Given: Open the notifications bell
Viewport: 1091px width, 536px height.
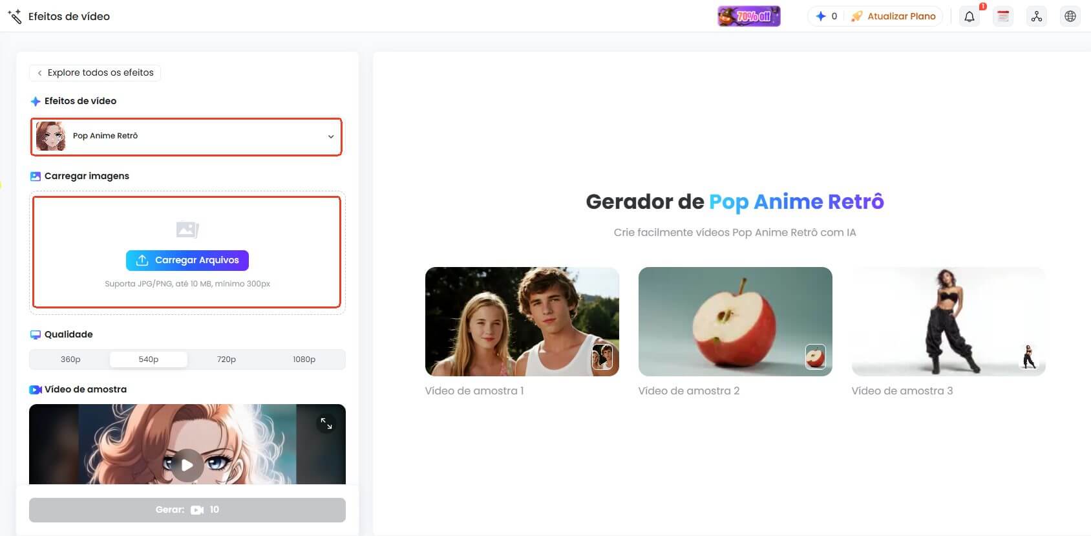Looking at the screenshot, I should [969, 17].
